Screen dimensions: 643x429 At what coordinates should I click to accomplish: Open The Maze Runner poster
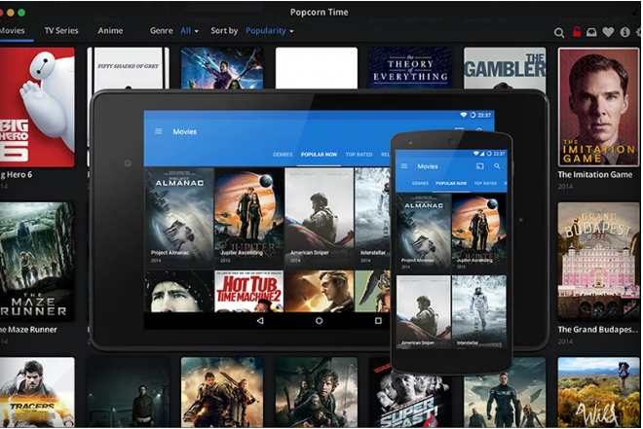tap(37, 262)
